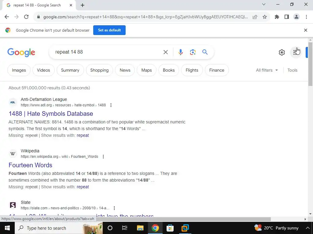Open File Explorer from taskbar
Image resolution: width=313 pixels, height=234 pixels.
point(140,228)
